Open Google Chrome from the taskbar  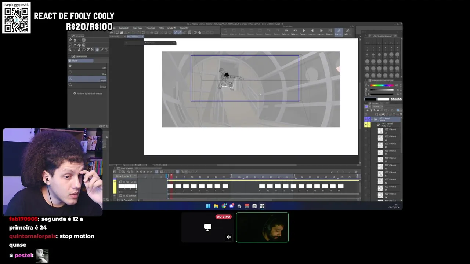pyautogui.click(x=224, y=206)
